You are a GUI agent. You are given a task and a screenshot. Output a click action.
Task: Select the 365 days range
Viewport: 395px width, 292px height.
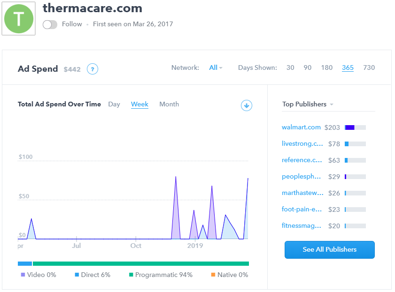(348, 67)
